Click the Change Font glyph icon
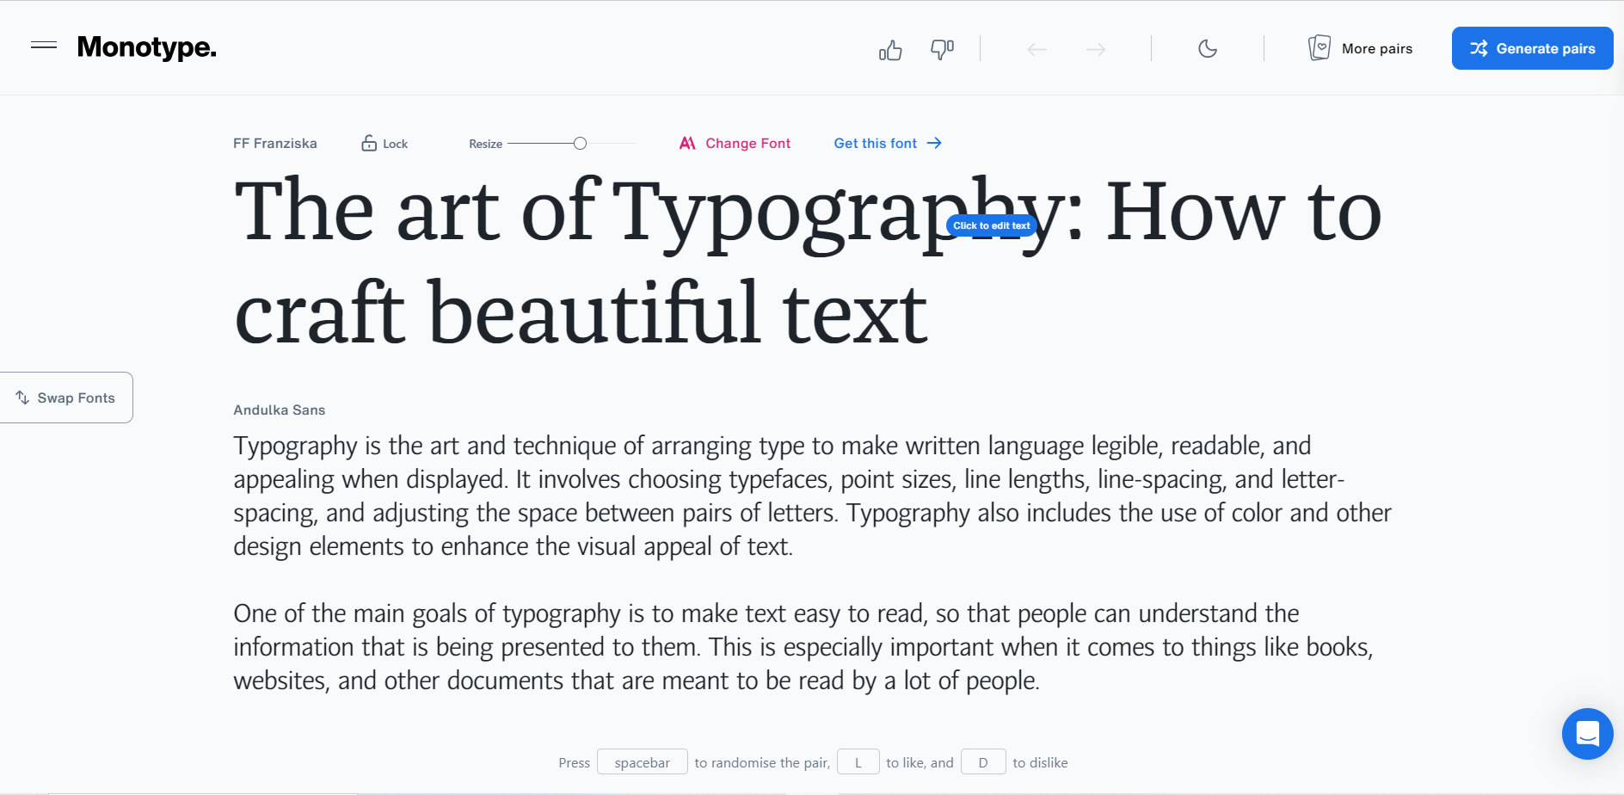 click(x=686, y=143)
